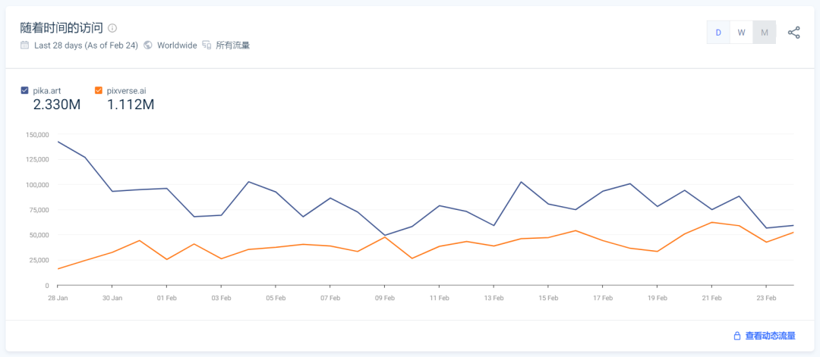Viewport: 820px width, 357px height.
Task: Uncheck the pixverse.ai series checkbox
Action: pyautogui.click(x=98, y=90)
